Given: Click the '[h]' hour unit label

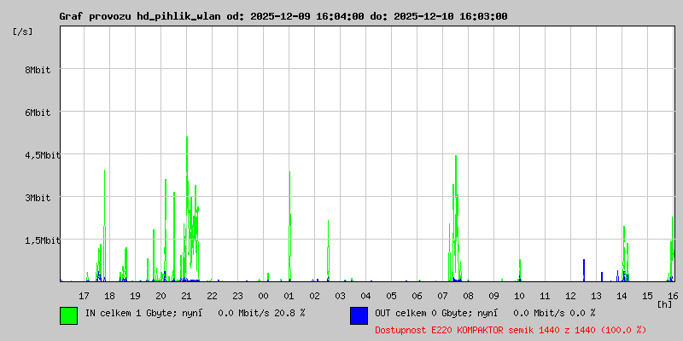Looking at the screenshot, I should tap(664, 304).
